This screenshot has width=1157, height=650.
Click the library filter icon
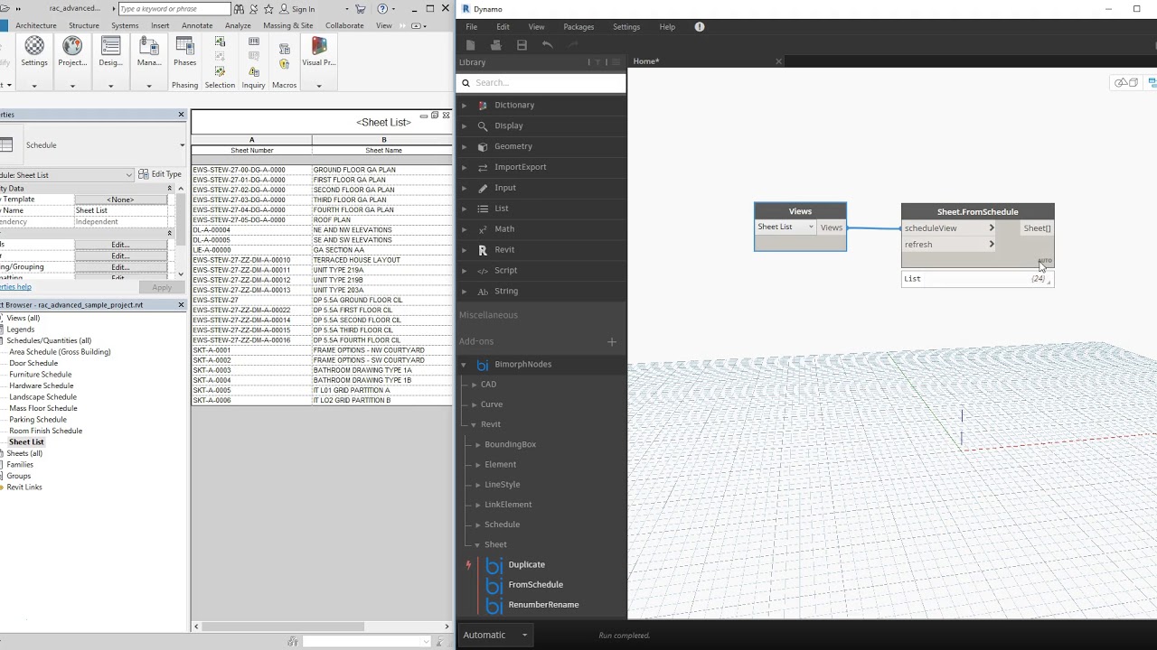coord(597,62)
